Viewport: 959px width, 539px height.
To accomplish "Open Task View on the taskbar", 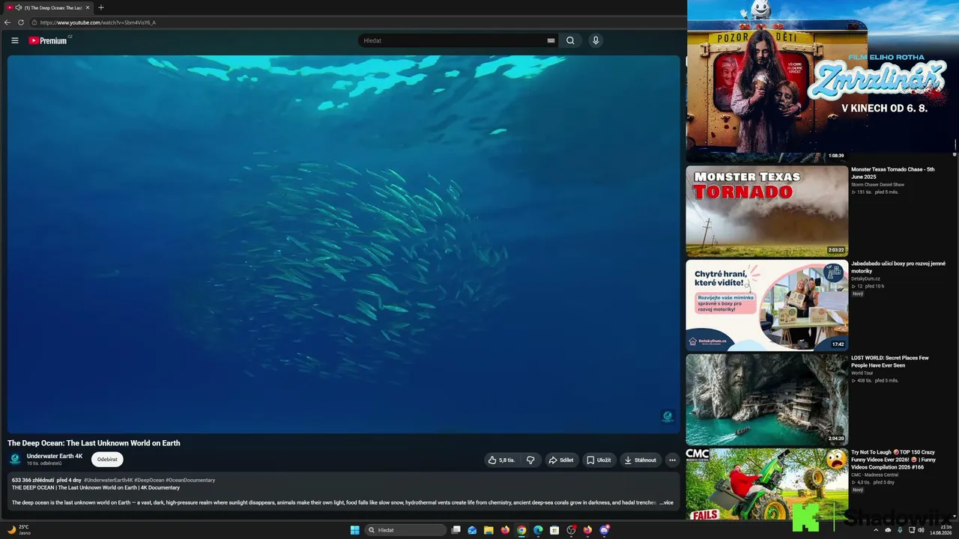I will pyautogui.click(x=456, y=530).
